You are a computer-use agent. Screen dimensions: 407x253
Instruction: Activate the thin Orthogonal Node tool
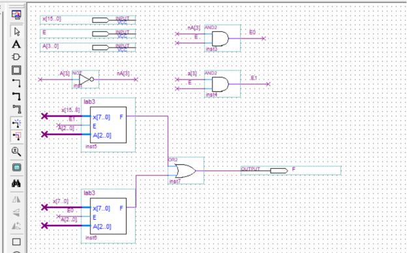(x=16, y=83)
